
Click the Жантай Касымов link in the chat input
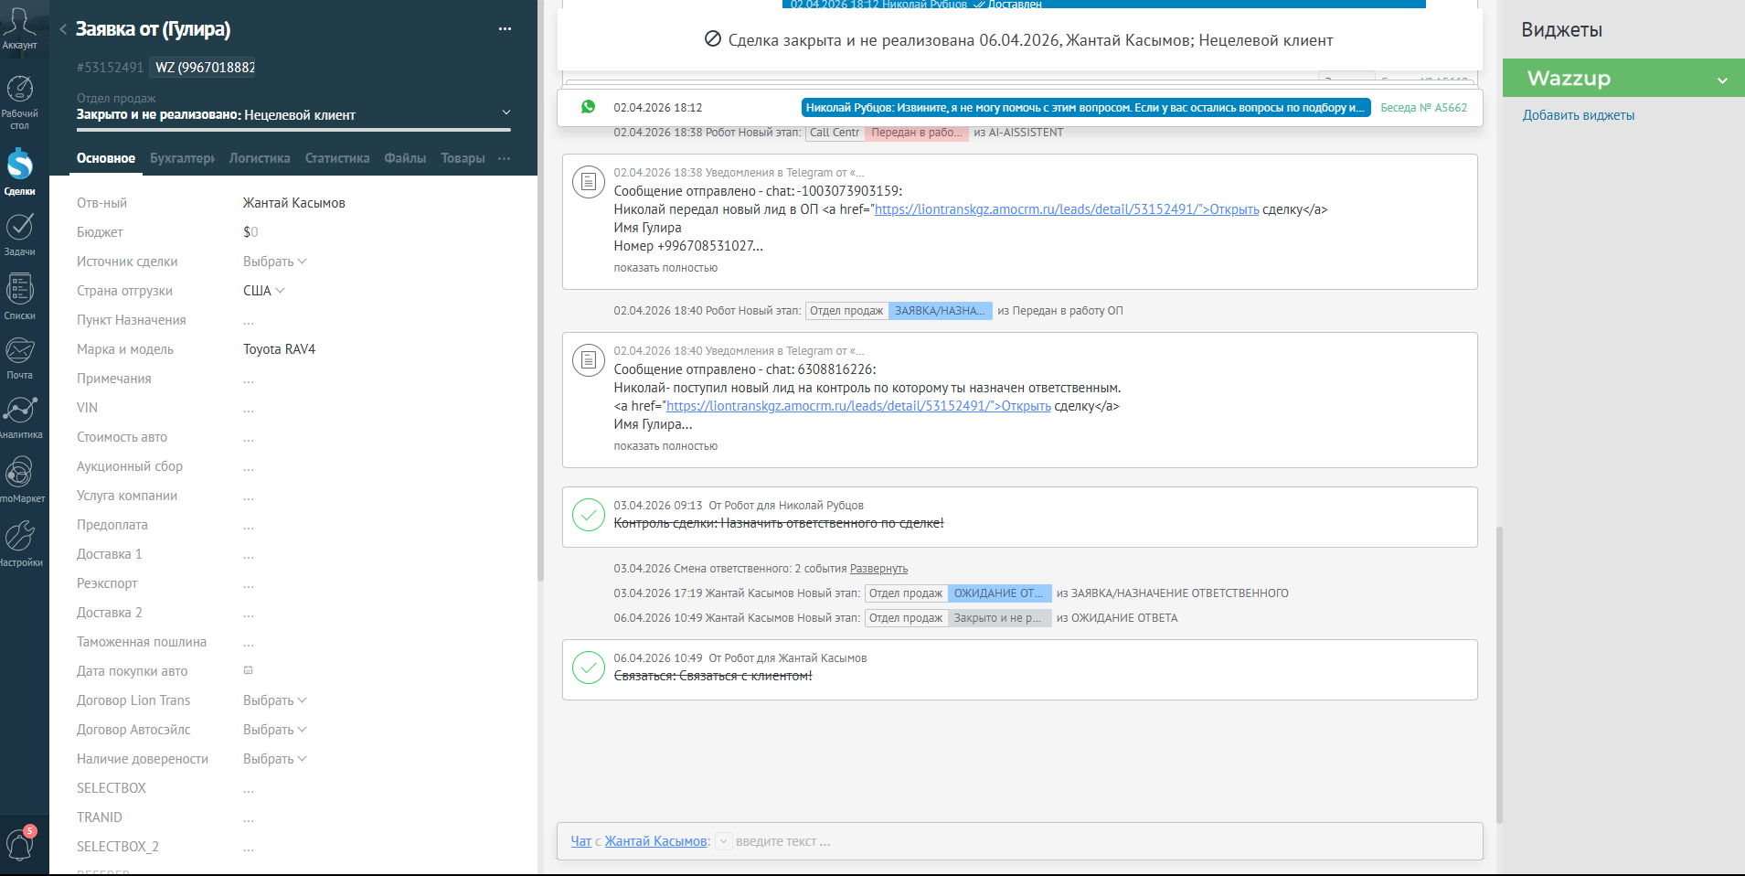655,841
